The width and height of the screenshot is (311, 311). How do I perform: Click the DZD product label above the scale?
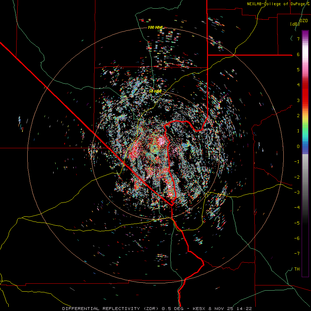pyautogui.click(x=303, y=21)
